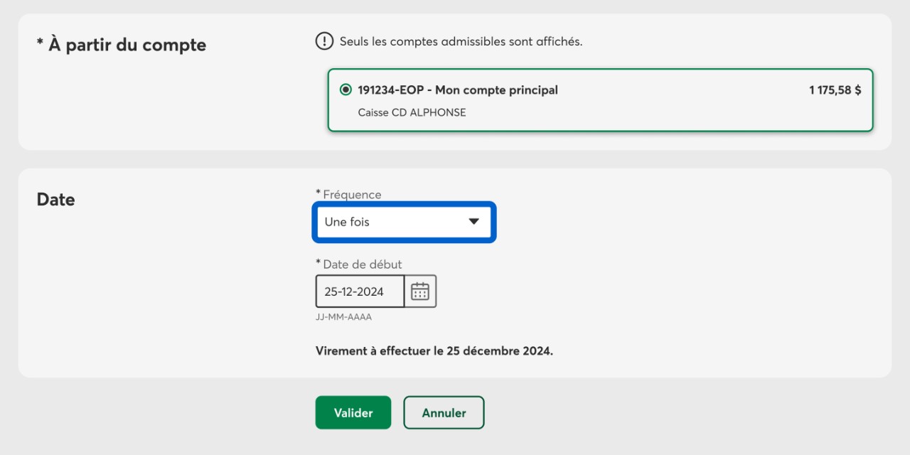910x455 pixels.
Task: Click the Date section heading
Action: tap(56, 200)
